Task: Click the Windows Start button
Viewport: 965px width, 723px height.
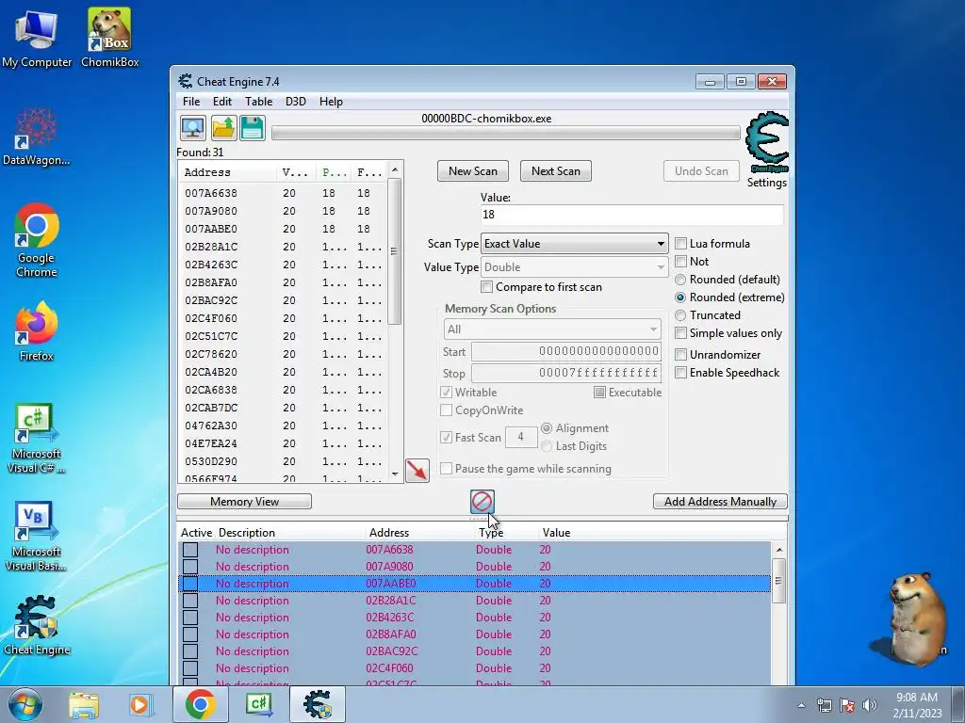Action: [x=25, y=704]
